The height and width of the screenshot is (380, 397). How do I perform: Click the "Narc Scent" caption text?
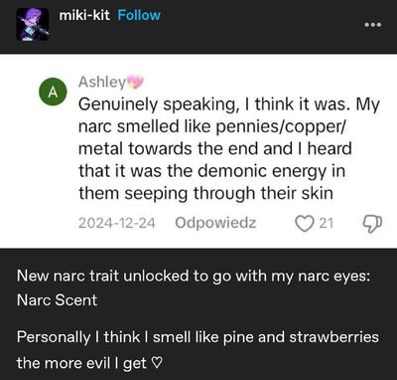(57, 300)
